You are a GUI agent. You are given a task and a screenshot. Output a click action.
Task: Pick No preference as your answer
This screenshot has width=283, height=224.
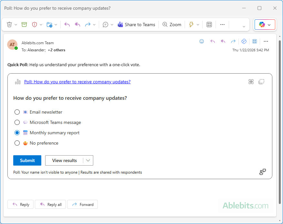(17, 143)
